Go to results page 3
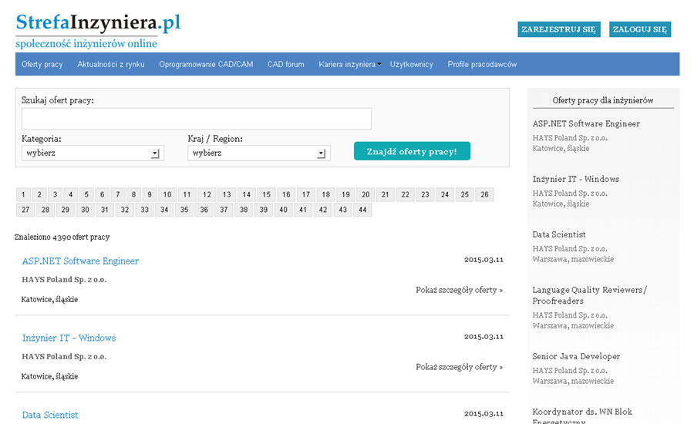This screenshot has height=424, width=694. (55, 194)
